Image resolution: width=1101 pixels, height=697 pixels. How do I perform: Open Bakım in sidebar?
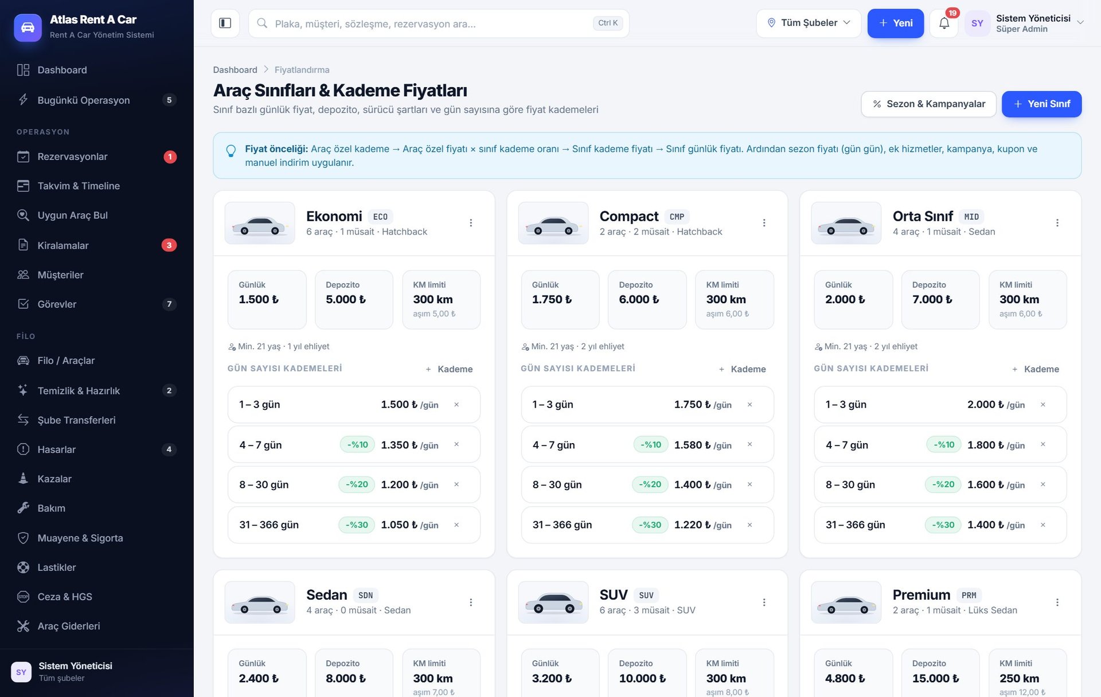[96, 508]
